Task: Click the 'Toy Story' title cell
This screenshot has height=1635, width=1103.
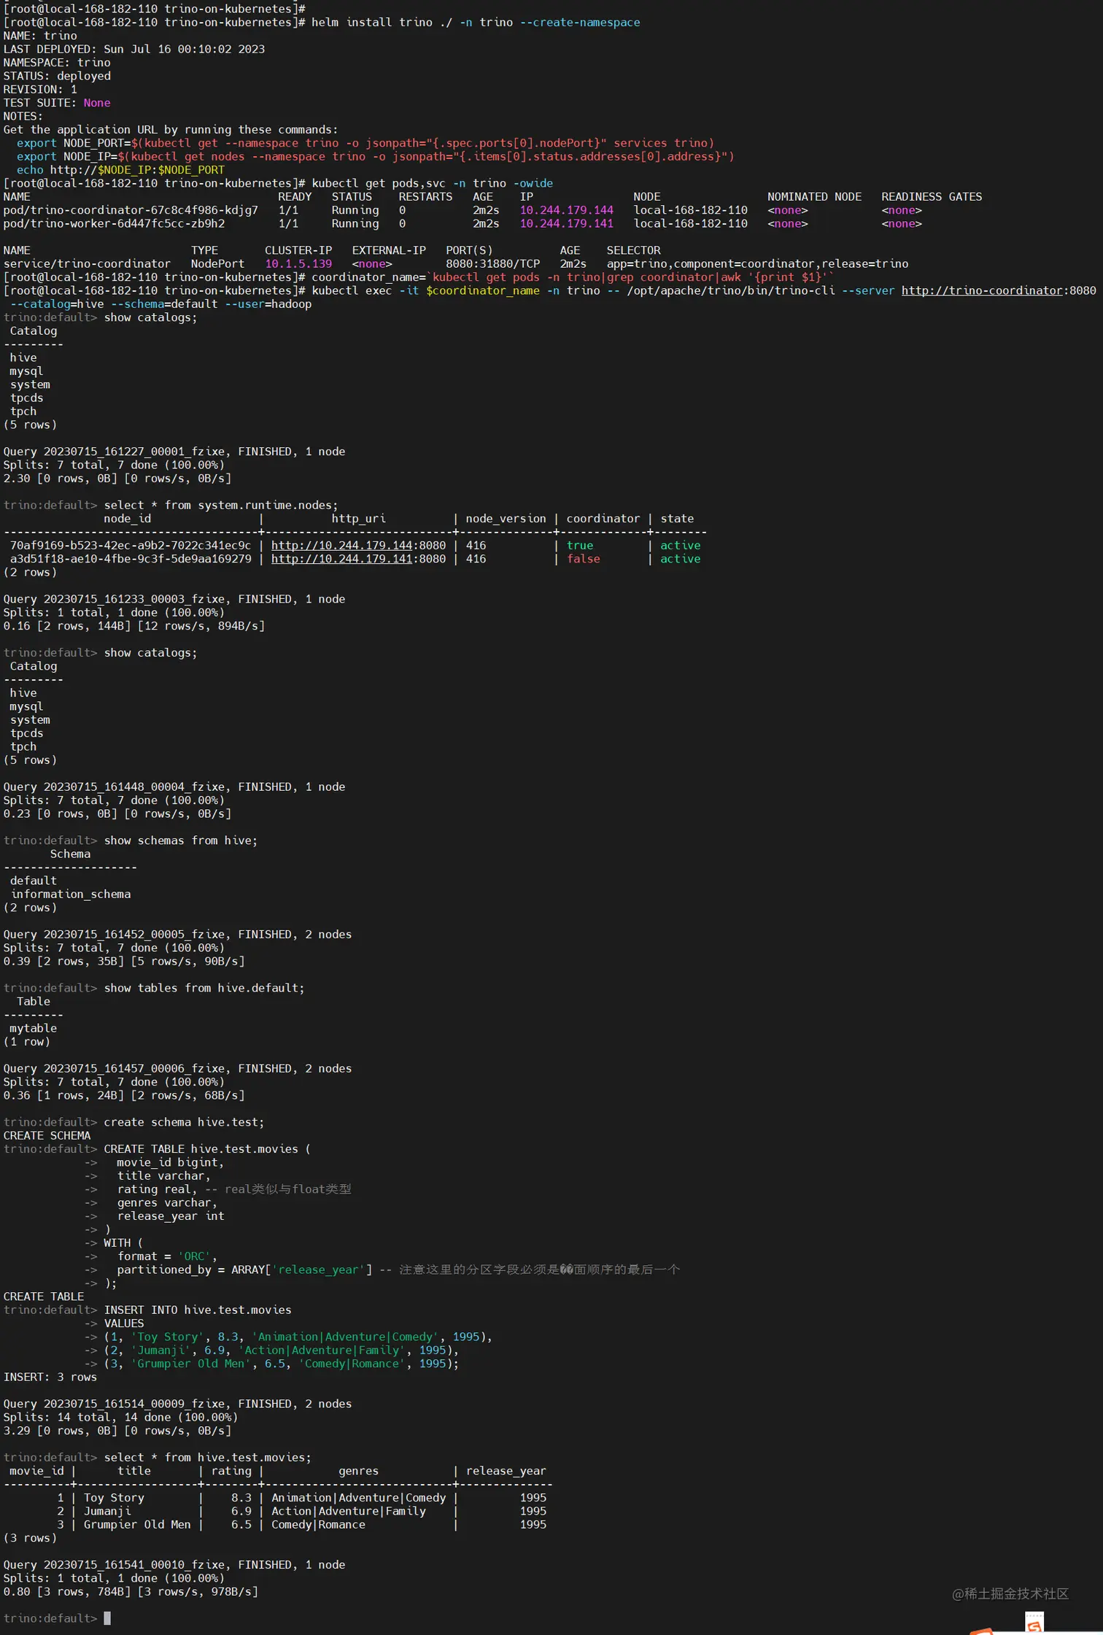Action: click(x=114, y=1497)
